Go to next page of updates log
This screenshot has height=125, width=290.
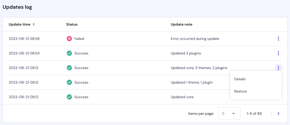pos(278,113)
